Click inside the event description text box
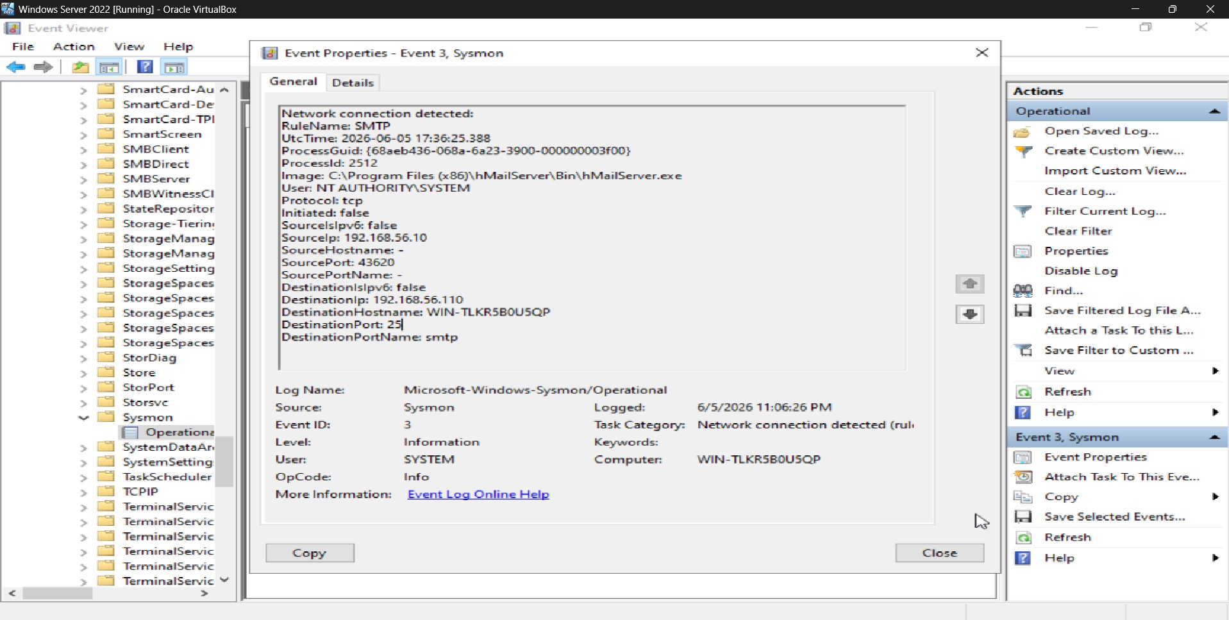Image resolution: width=1229 pixels, height=620 pixels. (x=592, y=238)
